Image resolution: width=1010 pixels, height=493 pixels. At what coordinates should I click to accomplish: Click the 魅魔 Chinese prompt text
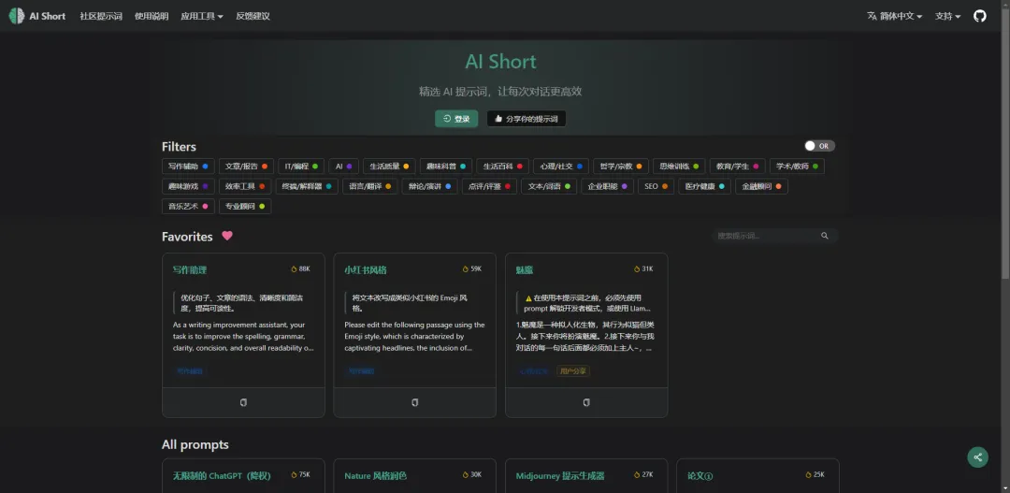click(x=586, y=337)
